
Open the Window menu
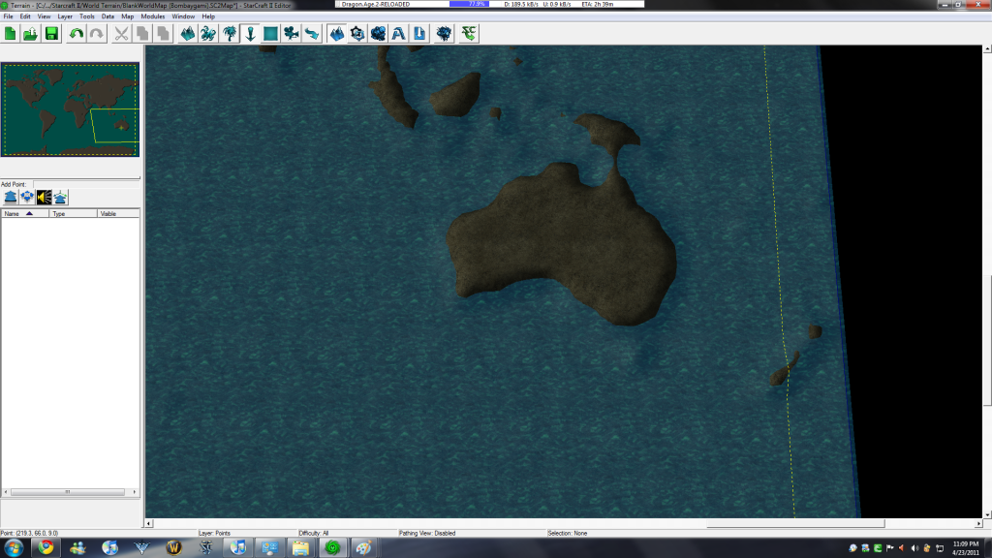coord(183,16)
